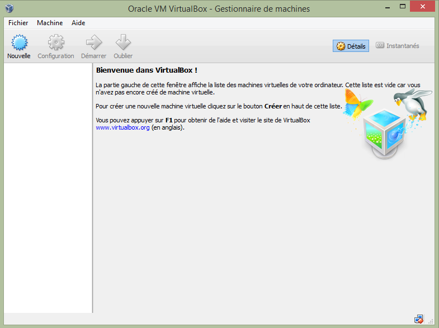Minimize the VirtualBox manager window

[388, 8]
